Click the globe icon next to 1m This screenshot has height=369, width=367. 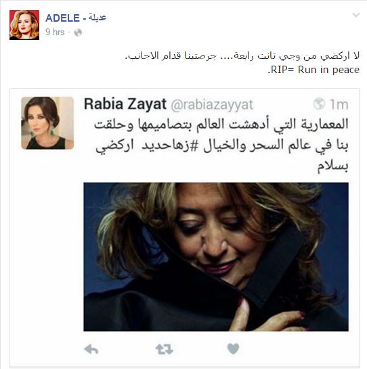click(x=319, y=104)
